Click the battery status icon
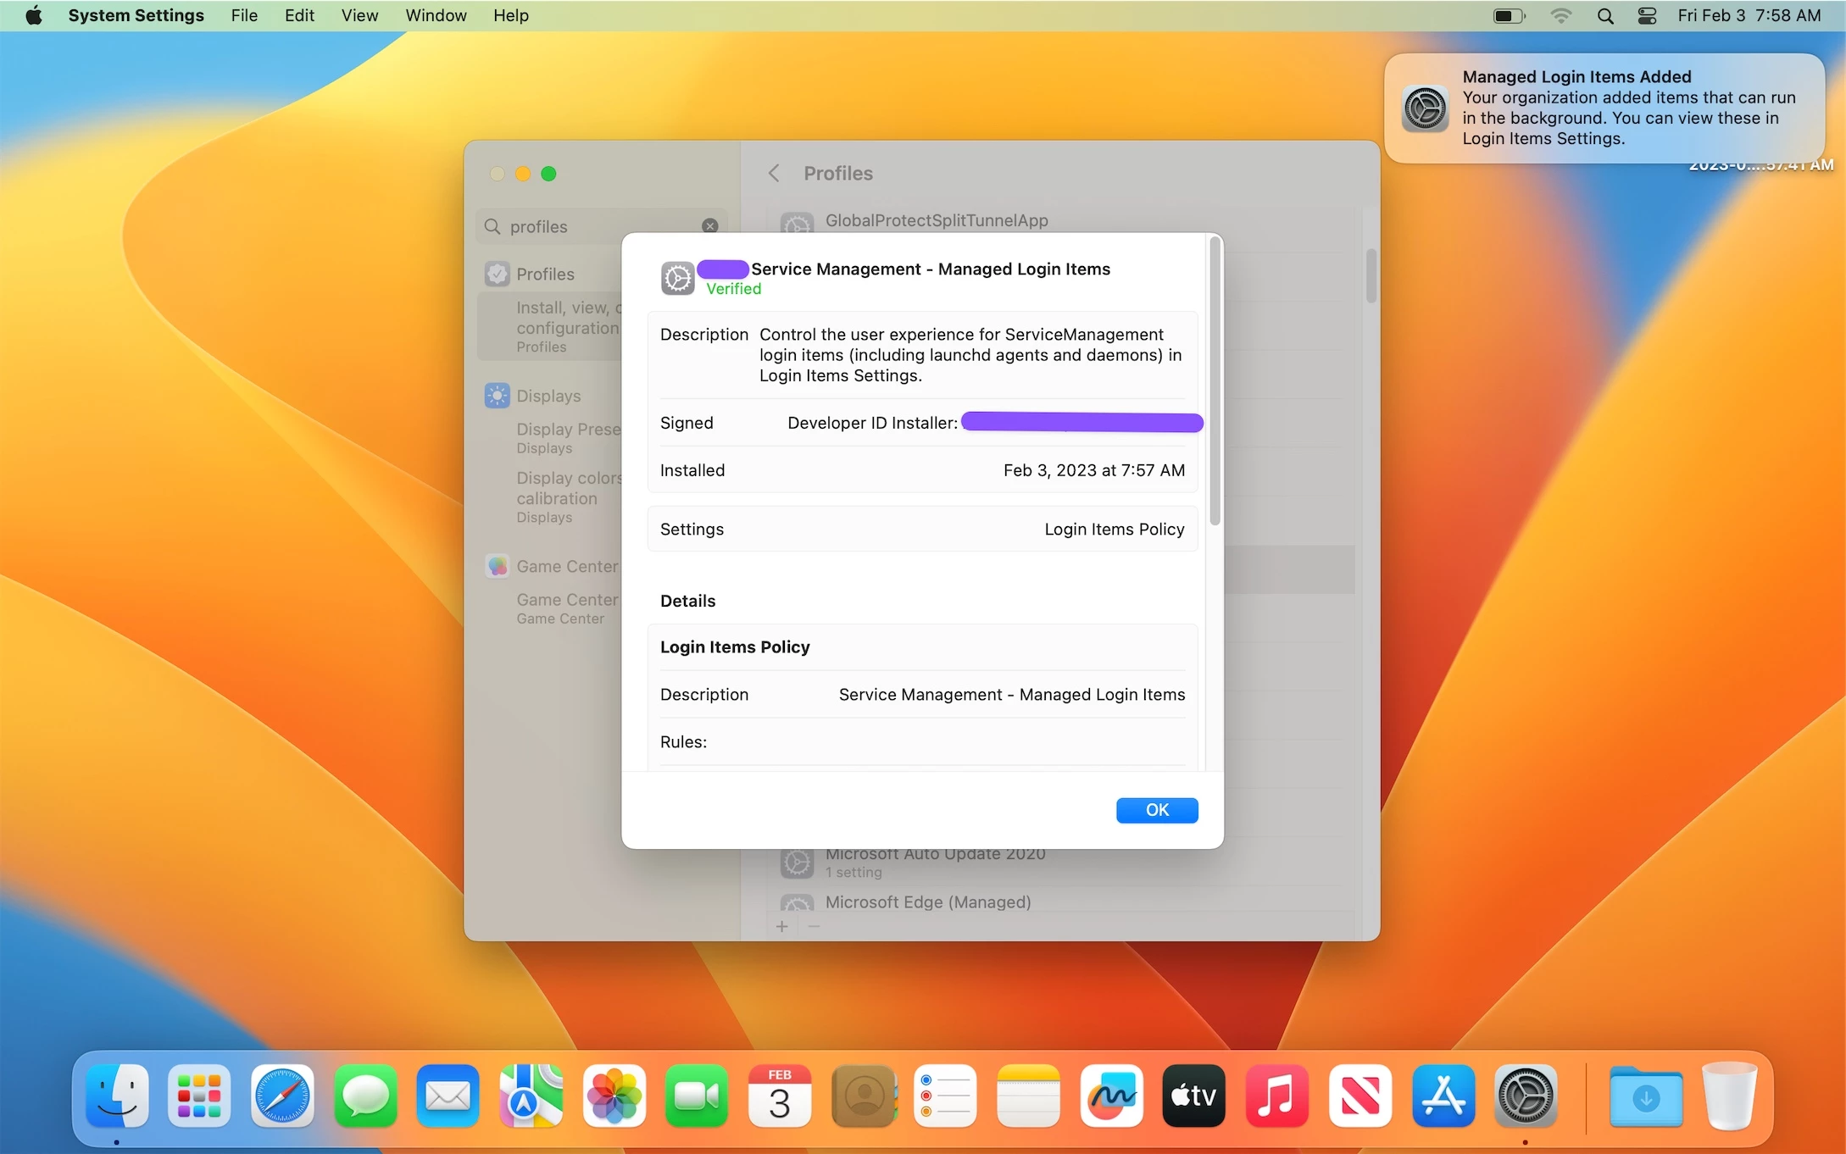Screen dimensions: 1846x1154 pyautogui.click(x=1509, y=15)
